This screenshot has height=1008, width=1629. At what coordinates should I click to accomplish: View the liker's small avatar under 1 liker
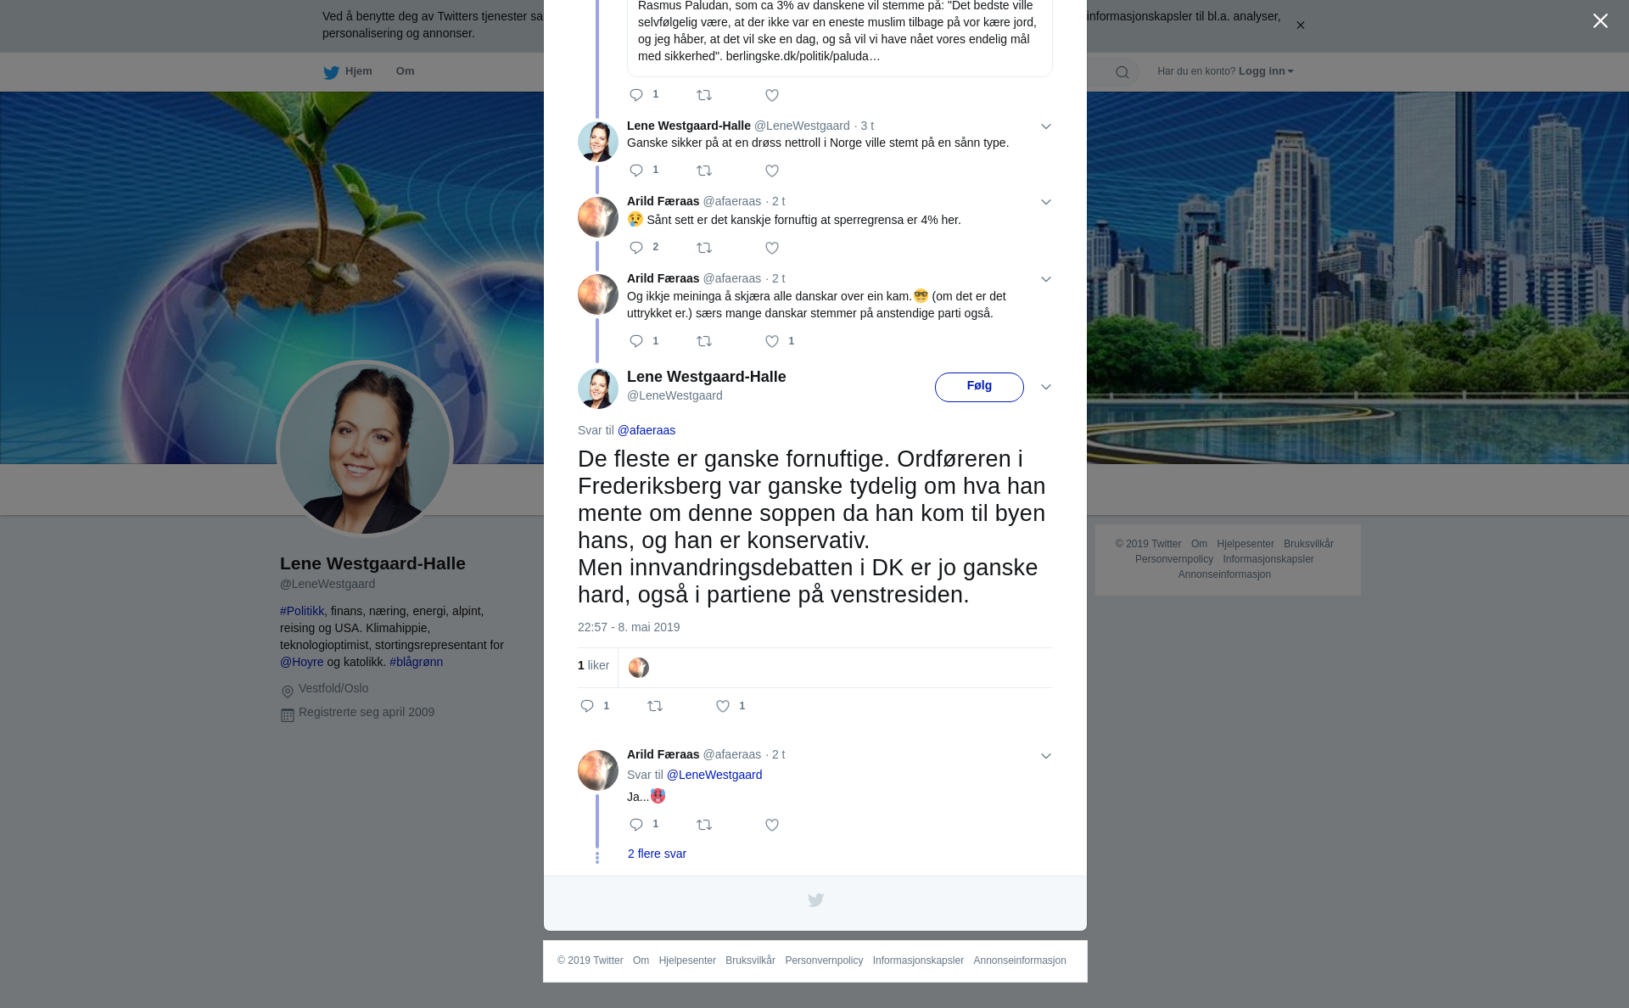pos(639,668)
